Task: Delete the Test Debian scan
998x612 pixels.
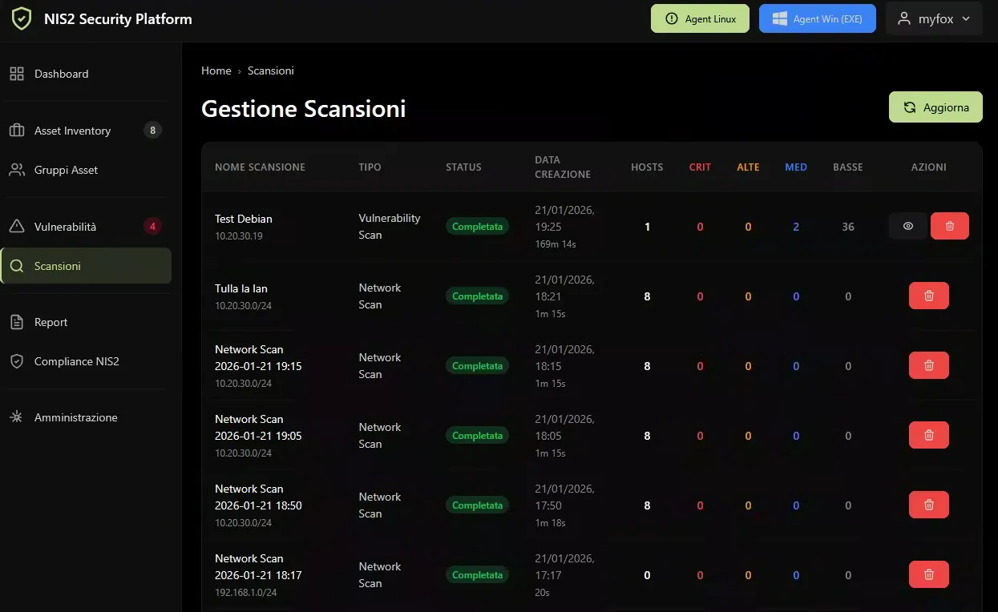Action: (949, 226)
